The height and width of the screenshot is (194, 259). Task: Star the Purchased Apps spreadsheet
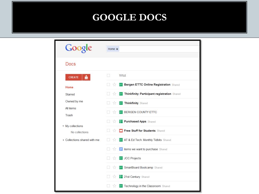coord(114,122)
